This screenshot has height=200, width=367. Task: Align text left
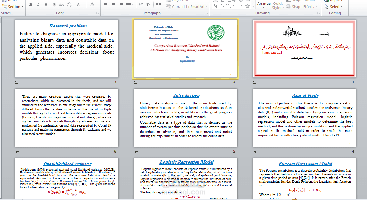tap(106, 4)
